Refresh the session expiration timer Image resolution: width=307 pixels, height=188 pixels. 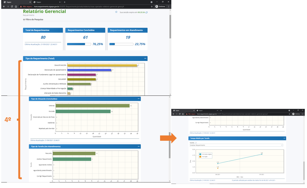click(147, 13)
